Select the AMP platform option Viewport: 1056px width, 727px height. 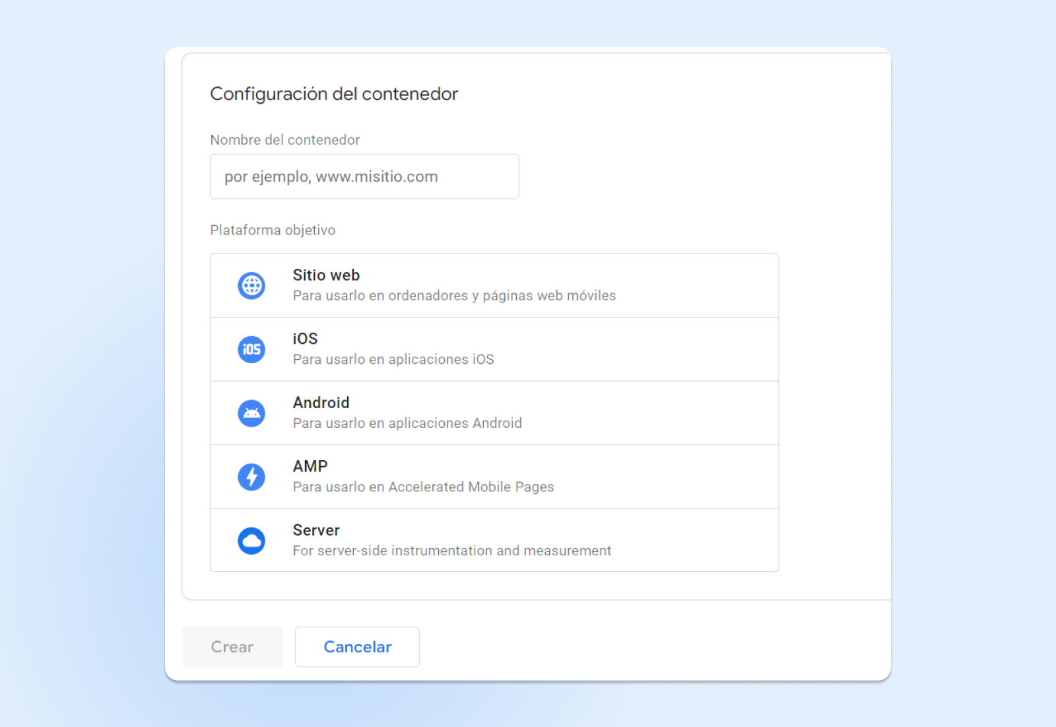click(x=310, y=466)
